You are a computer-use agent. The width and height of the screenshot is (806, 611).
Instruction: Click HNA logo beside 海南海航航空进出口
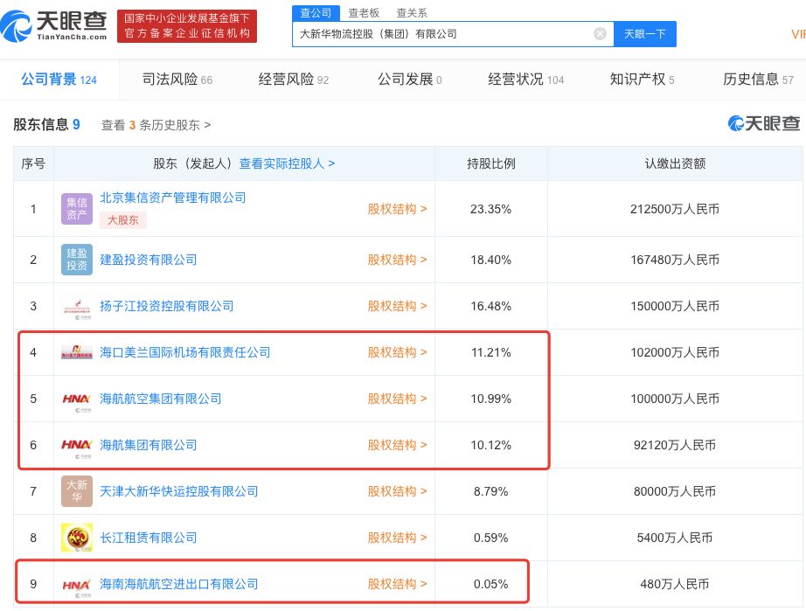tap(77, 586)
